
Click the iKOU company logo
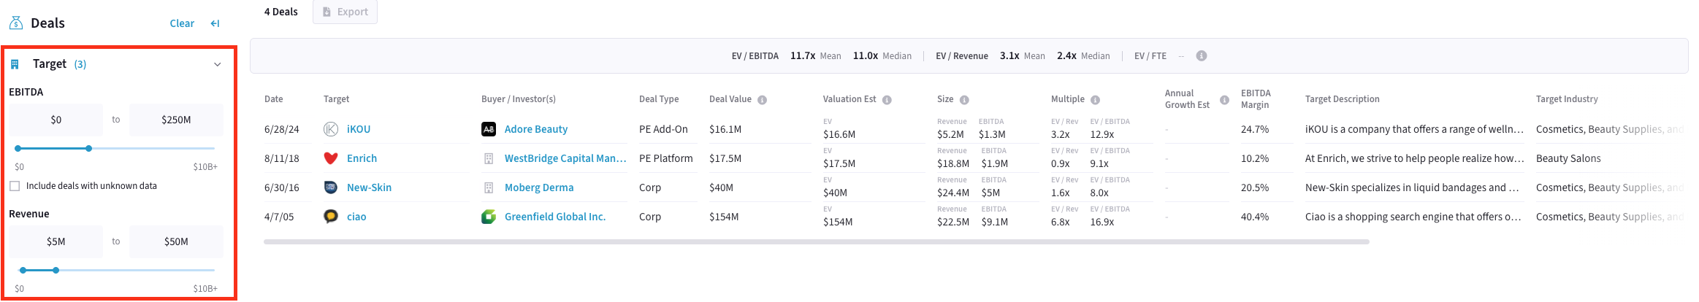point(330,129)
